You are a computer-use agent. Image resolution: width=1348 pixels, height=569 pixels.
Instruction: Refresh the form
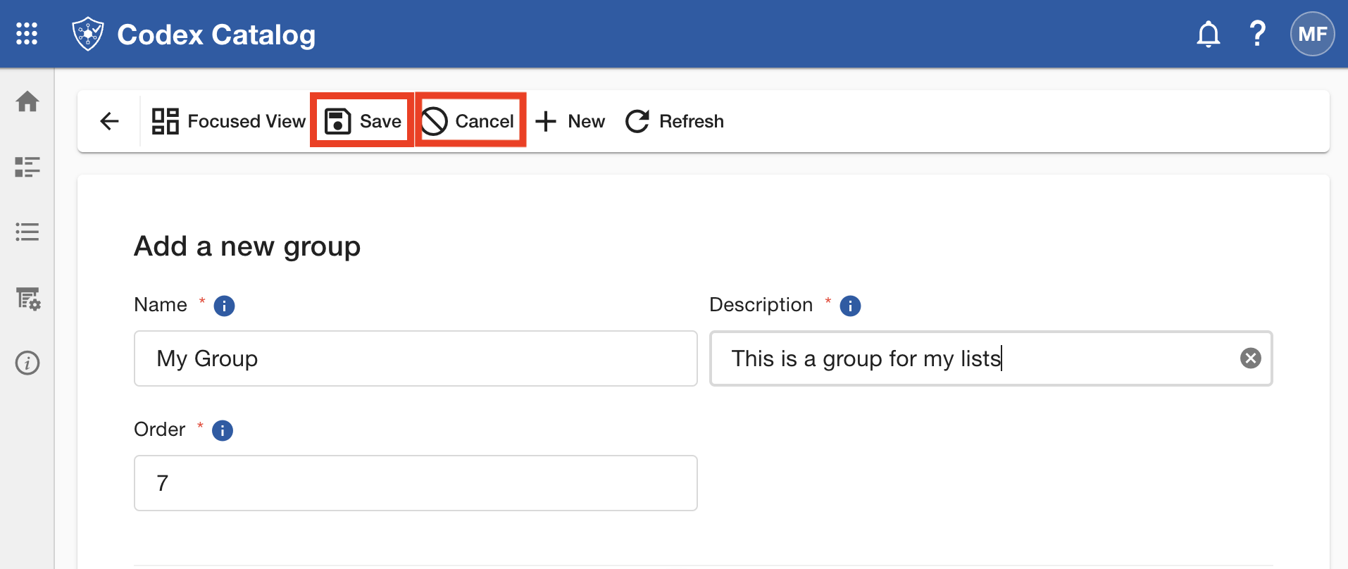click(x=675, y=121)
